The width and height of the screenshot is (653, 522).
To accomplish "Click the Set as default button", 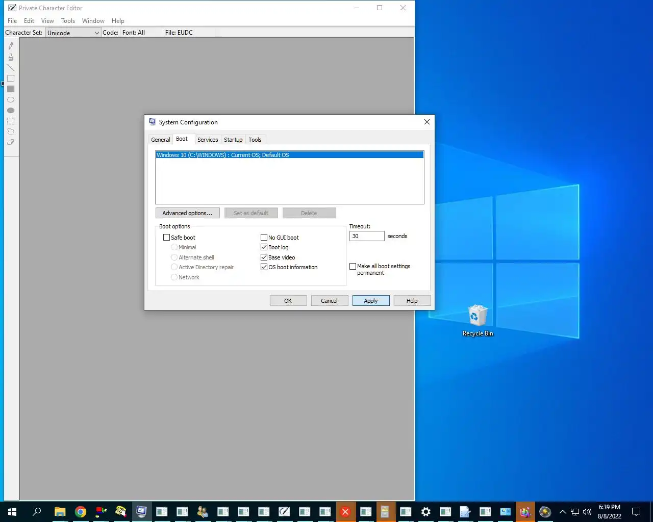I will [251, 213].
